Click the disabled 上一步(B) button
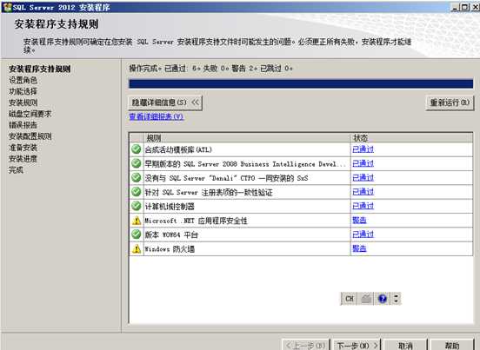This screenshot has width=480, height=350. (305, 346)
